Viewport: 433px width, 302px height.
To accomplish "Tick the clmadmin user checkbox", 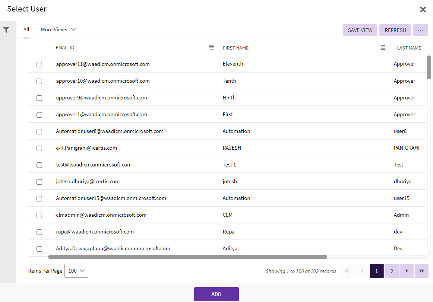I will [x=39, y=215].
